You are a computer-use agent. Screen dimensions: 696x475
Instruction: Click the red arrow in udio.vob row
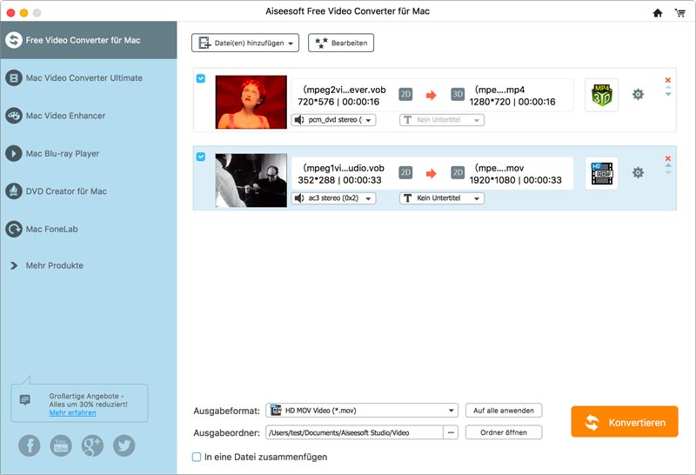click(431, 174)
